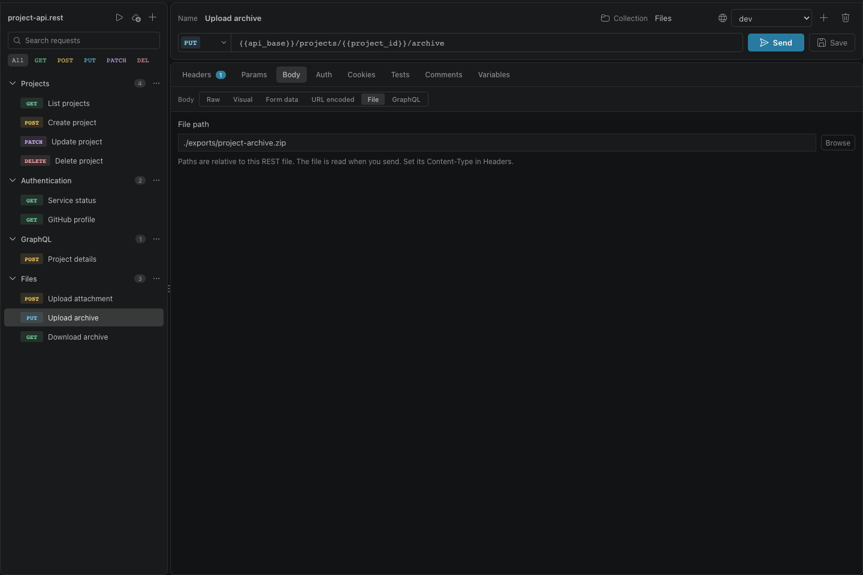The width and height of the screenshot is (863, 575).
Task: Open the dev environment dropdown
Action: click(x=771, y=18)
